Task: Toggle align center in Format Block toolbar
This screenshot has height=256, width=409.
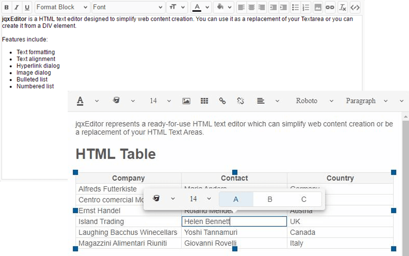Action: pos(252,7)
